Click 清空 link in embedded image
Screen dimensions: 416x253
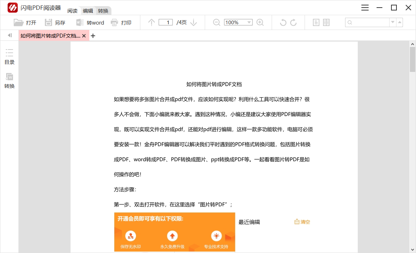coord(302,222)
